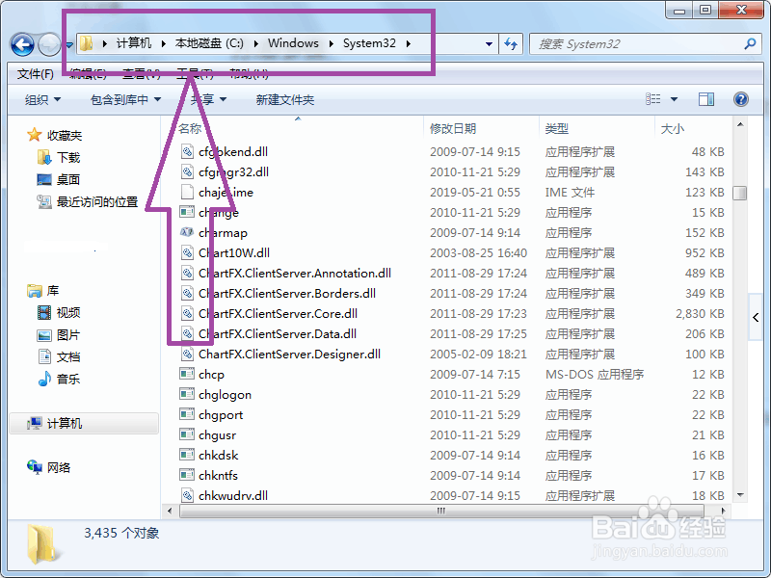Click the folder icon in address bar
The height and width of the screenshot is (578, 771).
tap(87, 43)
